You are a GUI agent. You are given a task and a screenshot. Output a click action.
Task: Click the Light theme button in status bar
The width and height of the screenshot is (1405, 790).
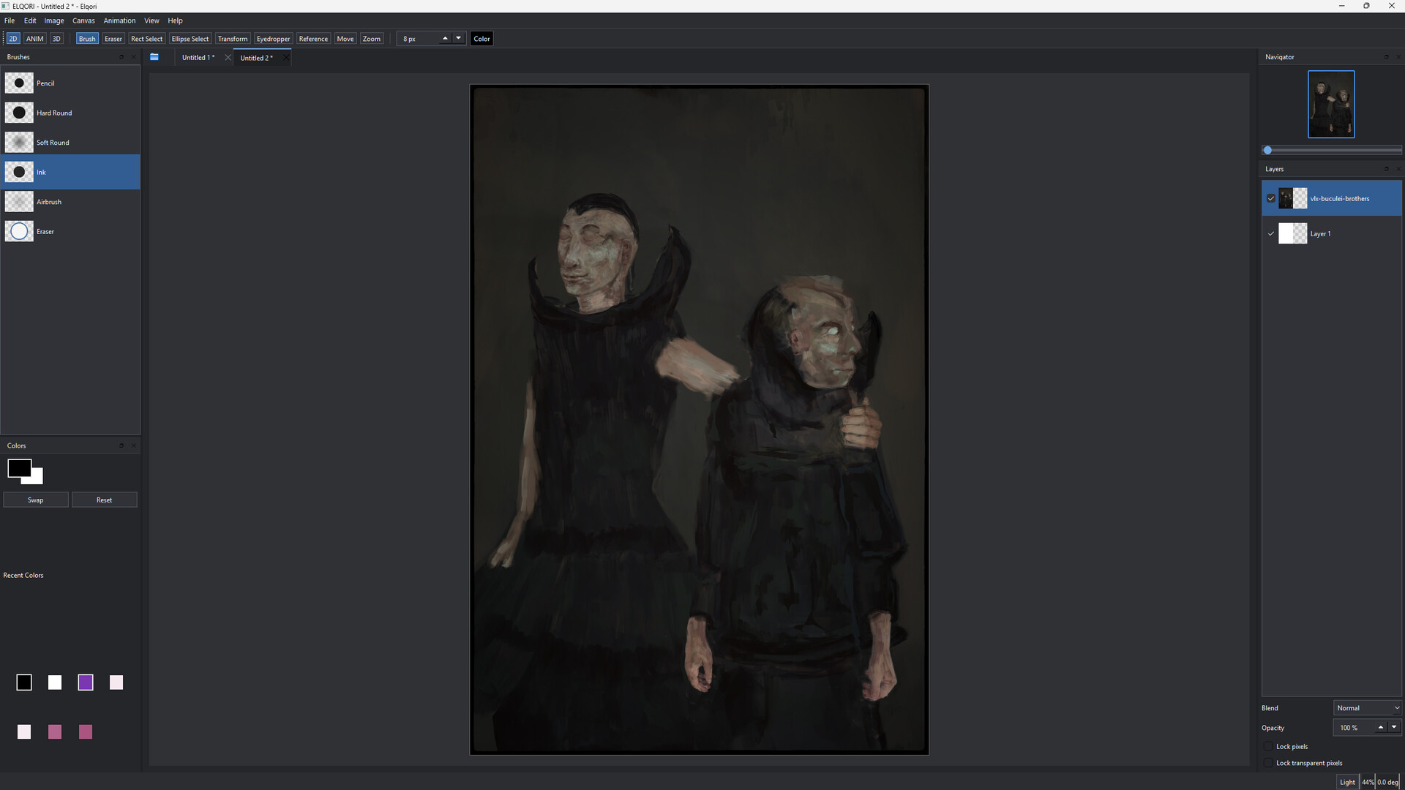[1347, 782]
